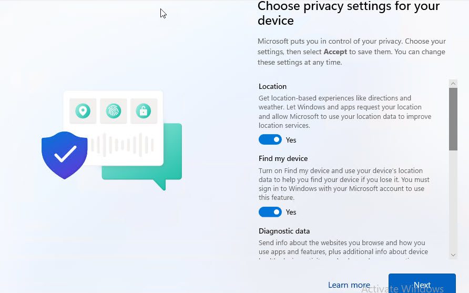Viewport: 469px width, 293px height.
Task: Click the Location section heading
Action: point(272,86)
